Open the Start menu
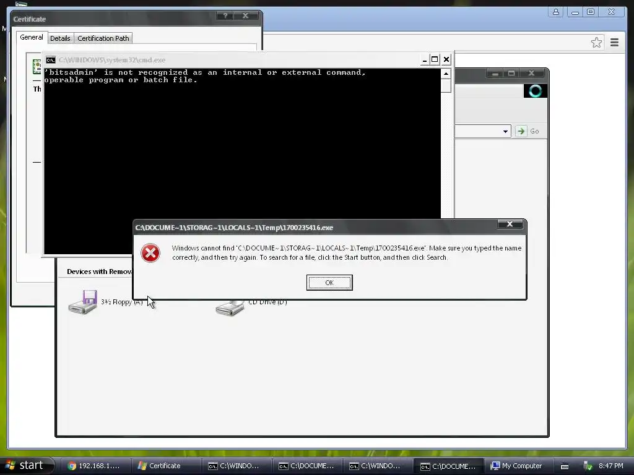Image resolution: width=634 pixels, height=475 pixels. (25, 465)
